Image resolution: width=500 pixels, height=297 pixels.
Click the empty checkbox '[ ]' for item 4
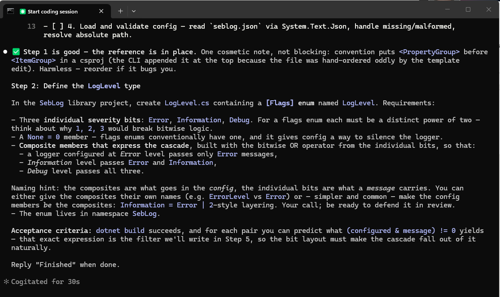[x=57, y=26]
